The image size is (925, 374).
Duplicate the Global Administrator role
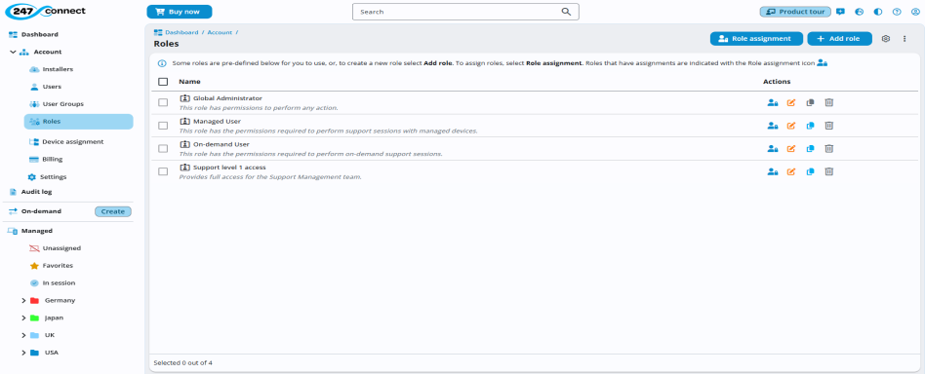810,102
